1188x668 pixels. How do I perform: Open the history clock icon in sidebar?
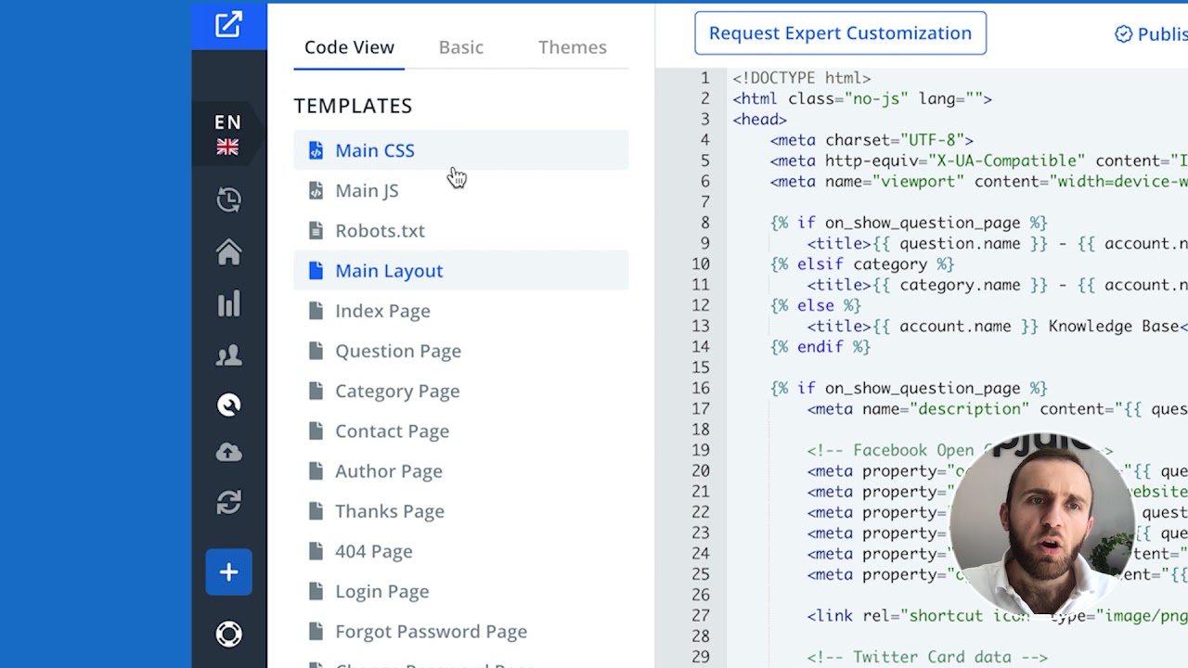coord(228,200)
